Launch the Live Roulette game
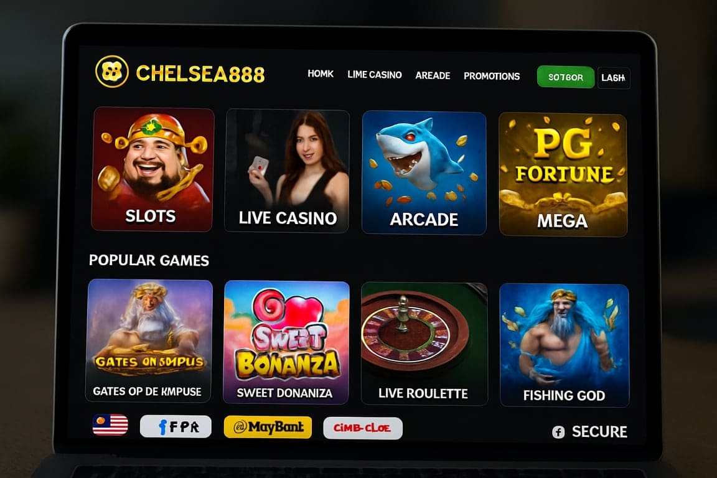The height and width of the screenshot is (478, 717). pyautogui.click(x=424, y=344)
